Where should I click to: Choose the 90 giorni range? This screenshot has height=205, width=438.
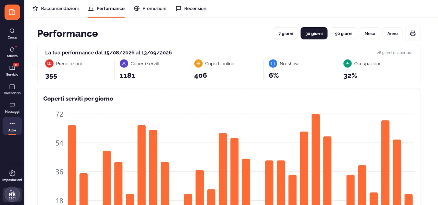[344, 33]
